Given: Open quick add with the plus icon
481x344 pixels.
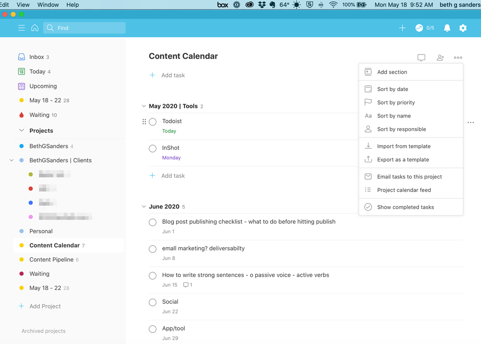Looking at the screenshot, I should pyautogui.click(x=403, y=27).
